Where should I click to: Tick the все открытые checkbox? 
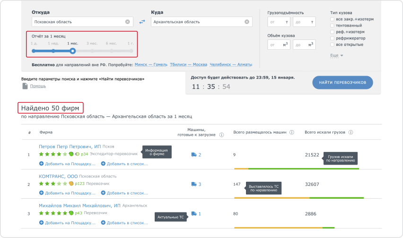coord(333,44)
